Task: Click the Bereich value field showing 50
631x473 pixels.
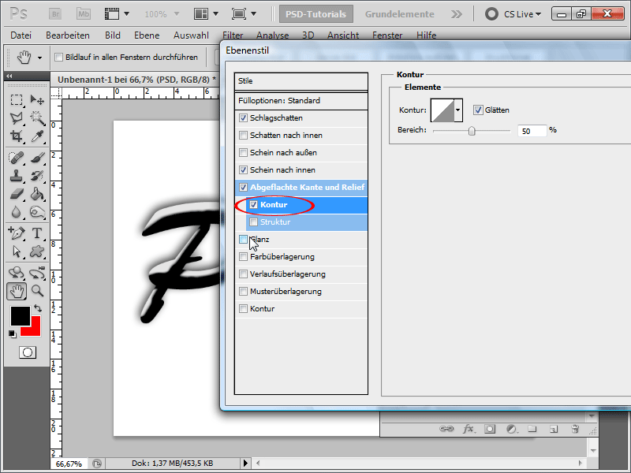Action: point(532,131)
